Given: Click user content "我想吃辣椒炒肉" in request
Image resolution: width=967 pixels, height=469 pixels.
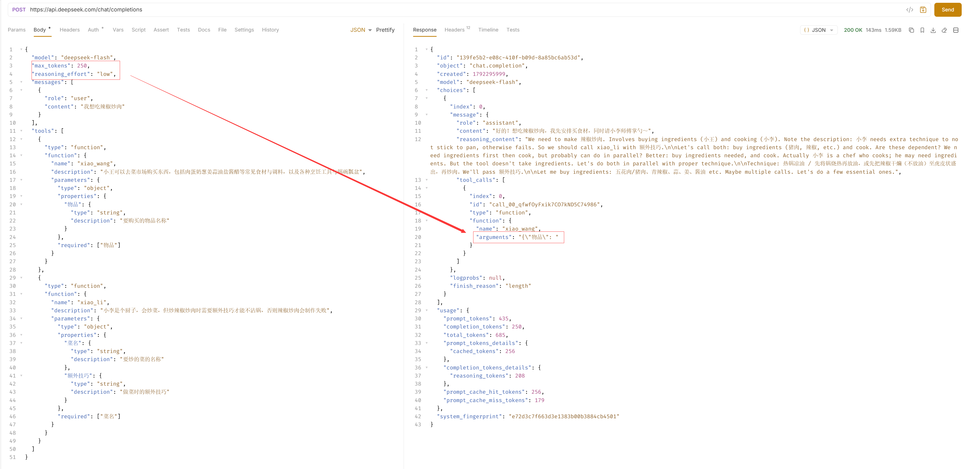Looking at the screenshot, I should tap(102, 107).
